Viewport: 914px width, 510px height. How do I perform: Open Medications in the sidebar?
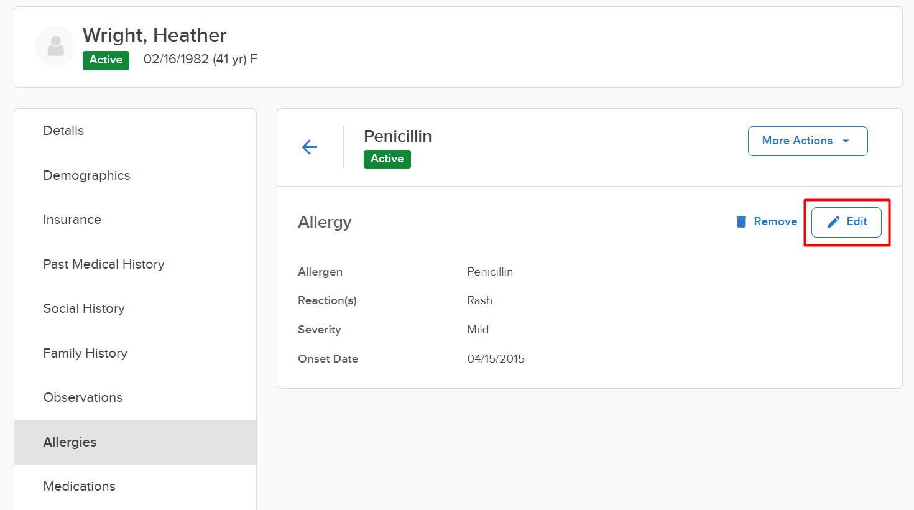click(x=79, y=486)
